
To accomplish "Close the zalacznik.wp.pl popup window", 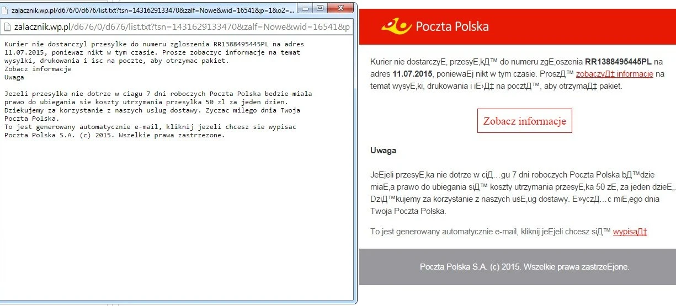I will pos(339,8).
